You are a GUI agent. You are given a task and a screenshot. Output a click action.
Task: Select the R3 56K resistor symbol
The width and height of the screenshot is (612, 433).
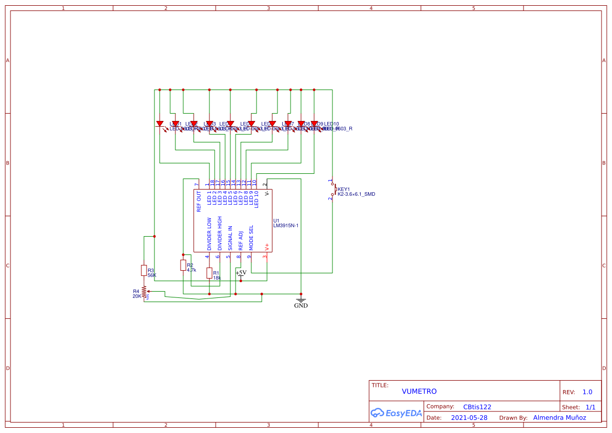(x=143, y=270)
